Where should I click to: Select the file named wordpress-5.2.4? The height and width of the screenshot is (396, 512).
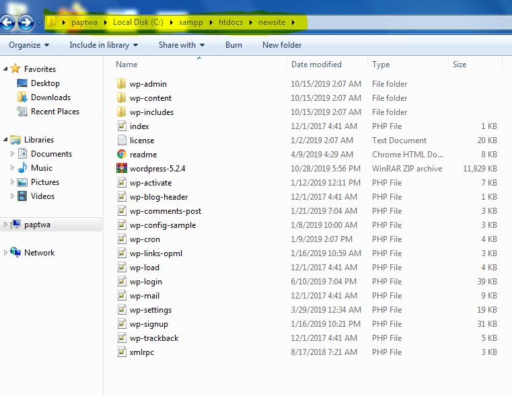[157, 168]
